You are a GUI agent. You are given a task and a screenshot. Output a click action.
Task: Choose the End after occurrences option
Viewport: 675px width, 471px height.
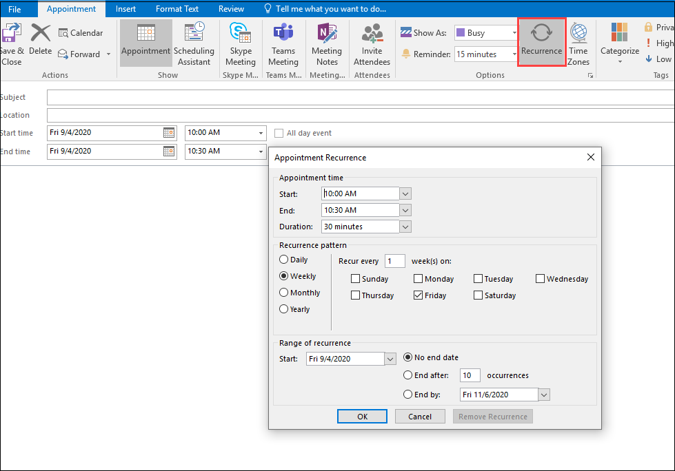click(407, 375)
